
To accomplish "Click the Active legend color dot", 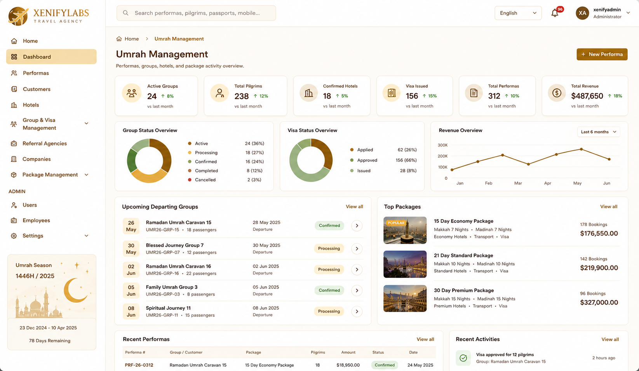I will (190, 144).
